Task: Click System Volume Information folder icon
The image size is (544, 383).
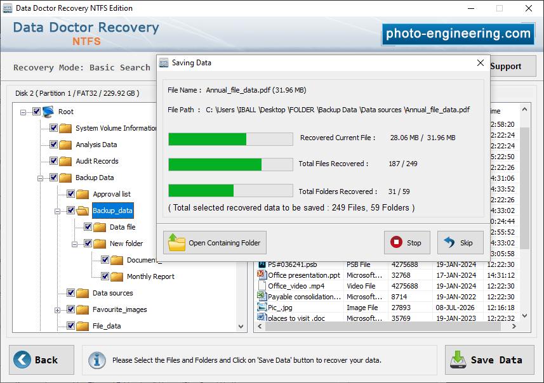Action: point(65,128)
